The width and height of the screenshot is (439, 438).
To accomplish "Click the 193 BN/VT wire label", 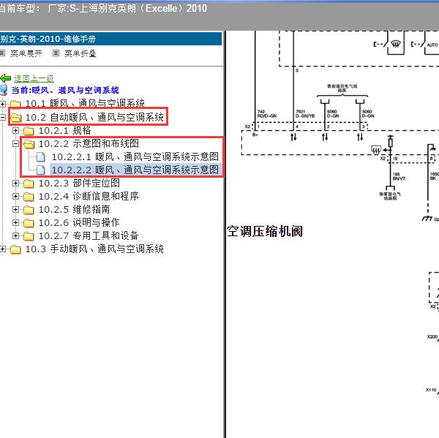I will click(399, 176).
